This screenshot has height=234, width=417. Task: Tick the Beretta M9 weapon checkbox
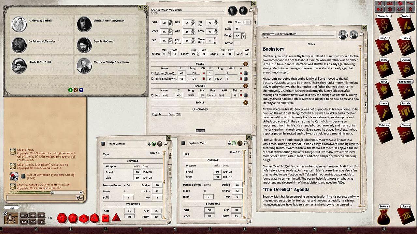[x=152, y=95]
